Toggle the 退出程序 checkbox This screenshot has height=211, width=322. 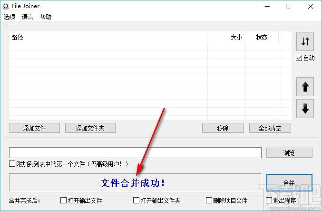coord(269,201)
